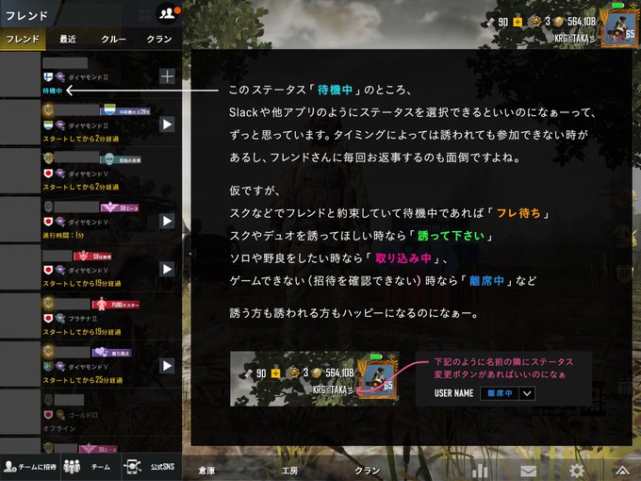Viewport: 641px width, 481px height.
Task: Open the クラン menu in bottom bar
Action: click(367, 471)
